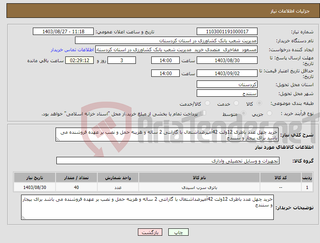This screenshot has width=320, height=243.
Task: Click the delivery city field سنندج
Action: (x=227, y=93)
